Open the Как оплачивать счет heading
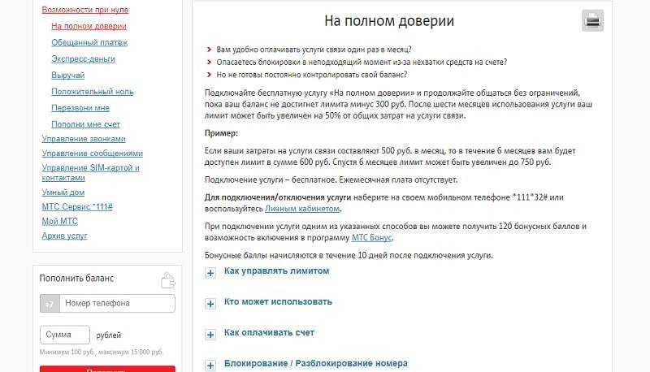 [x=269, y=332]
